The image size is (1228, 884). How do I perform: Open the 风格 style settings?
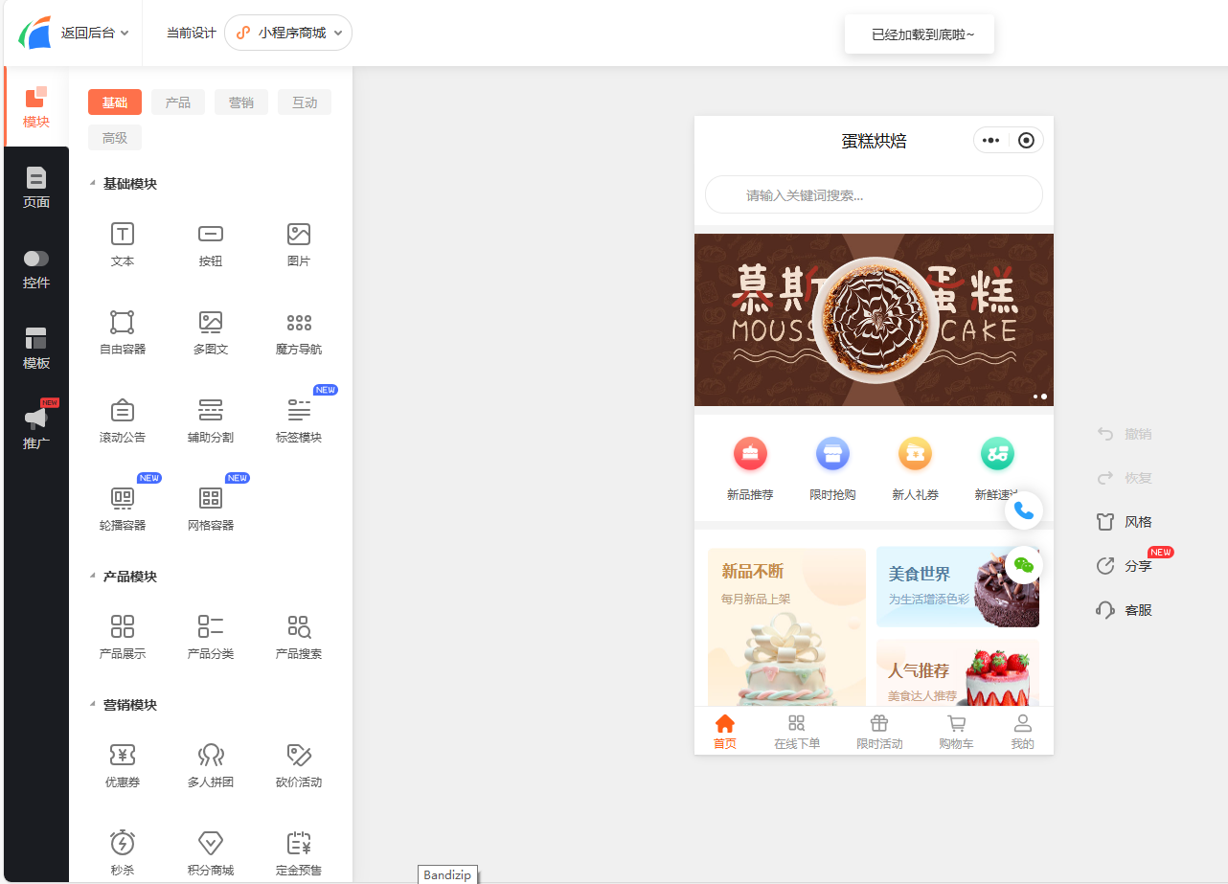1125,522
